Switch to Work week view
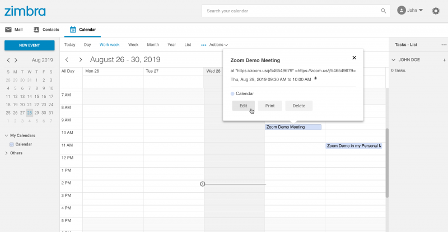The width and height of the screenshot is (448, 232). [x=109, y=45]
